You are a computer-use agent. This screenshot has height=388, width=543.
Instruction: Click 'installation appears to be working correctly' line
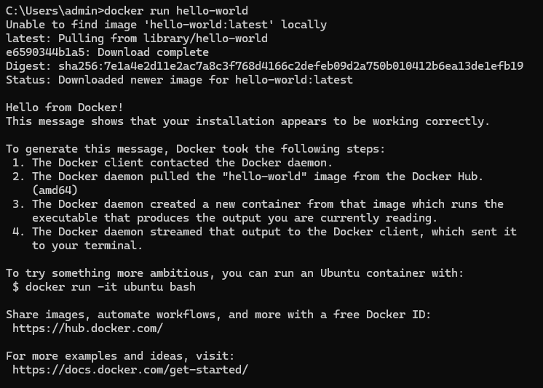click(x=247, y=121)
